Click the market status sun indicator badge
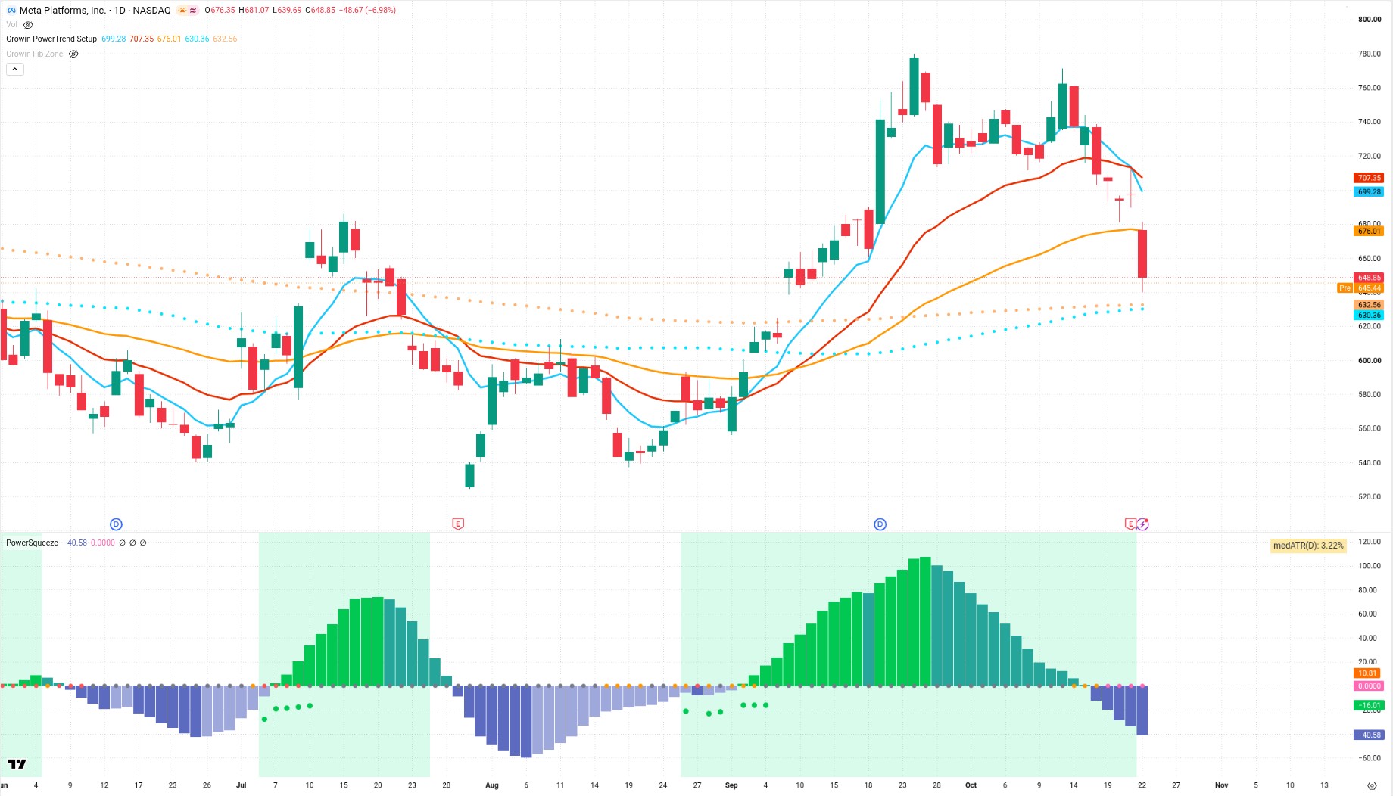Image resolution: width=1393 pixels, height=796 pixels. pyautogui.click(x=187, y=11)
